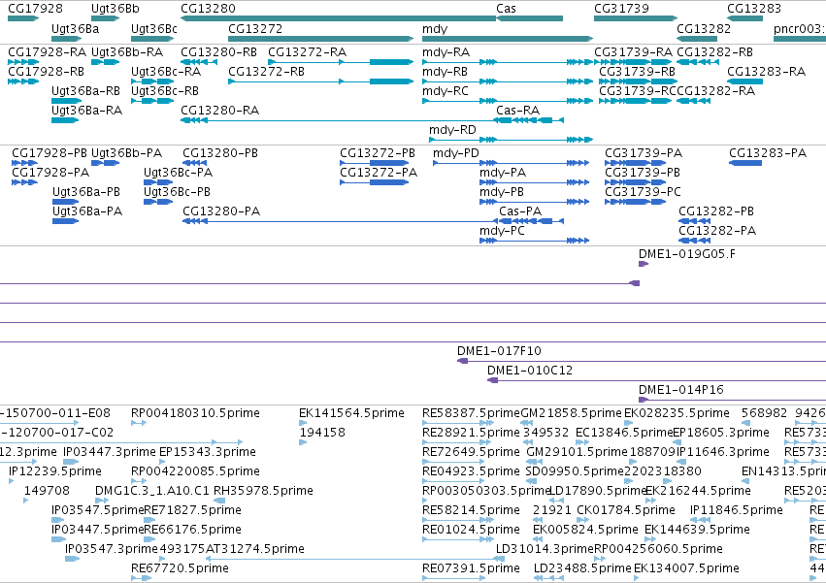This screenshot has height=583, width=826.
Task: Click EST 194158 label
Action: (322, 433)
